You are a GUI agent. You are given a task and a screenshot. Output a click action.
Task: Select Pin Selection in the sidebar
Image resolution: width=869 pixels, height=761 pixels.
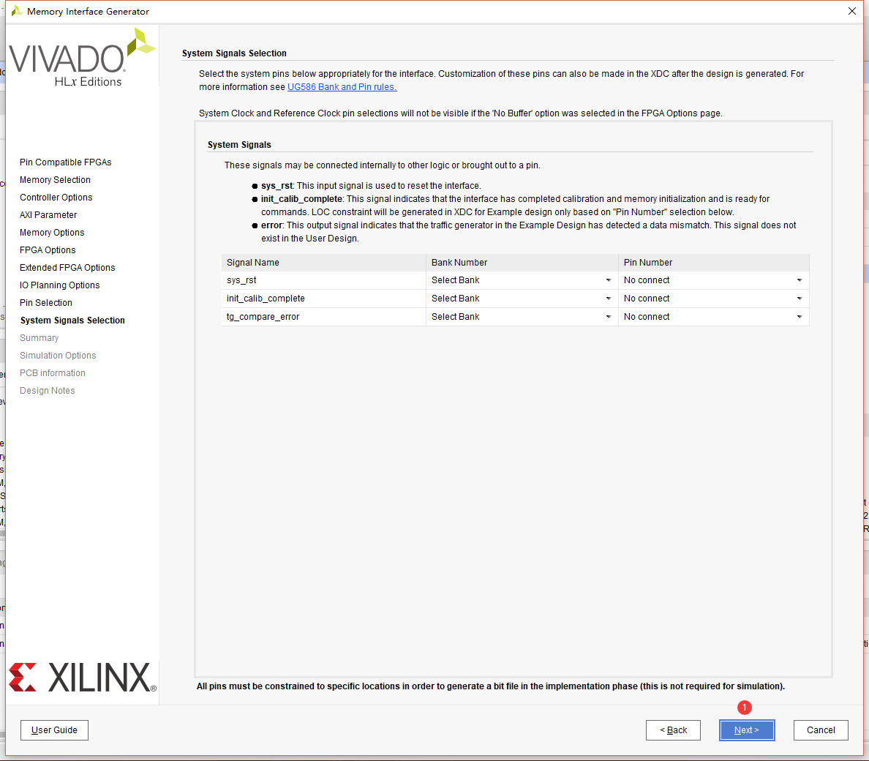click(45, 302)
